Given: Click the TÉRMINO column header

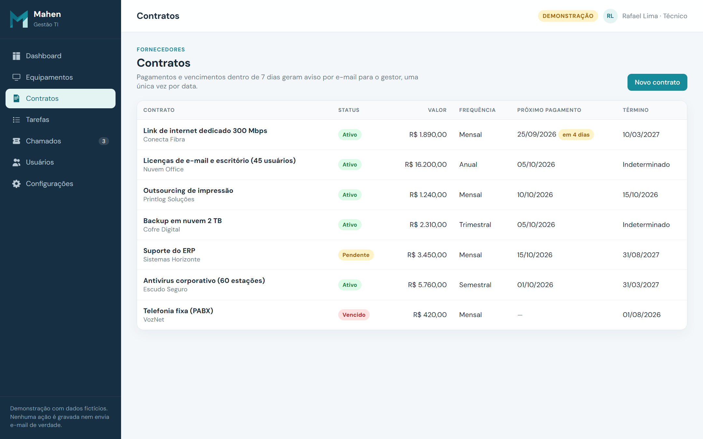Looking at the screenshot, I should tap(635, 110).
